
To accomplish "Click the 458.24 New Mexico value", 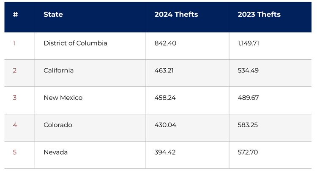I will tap(165, 98).
